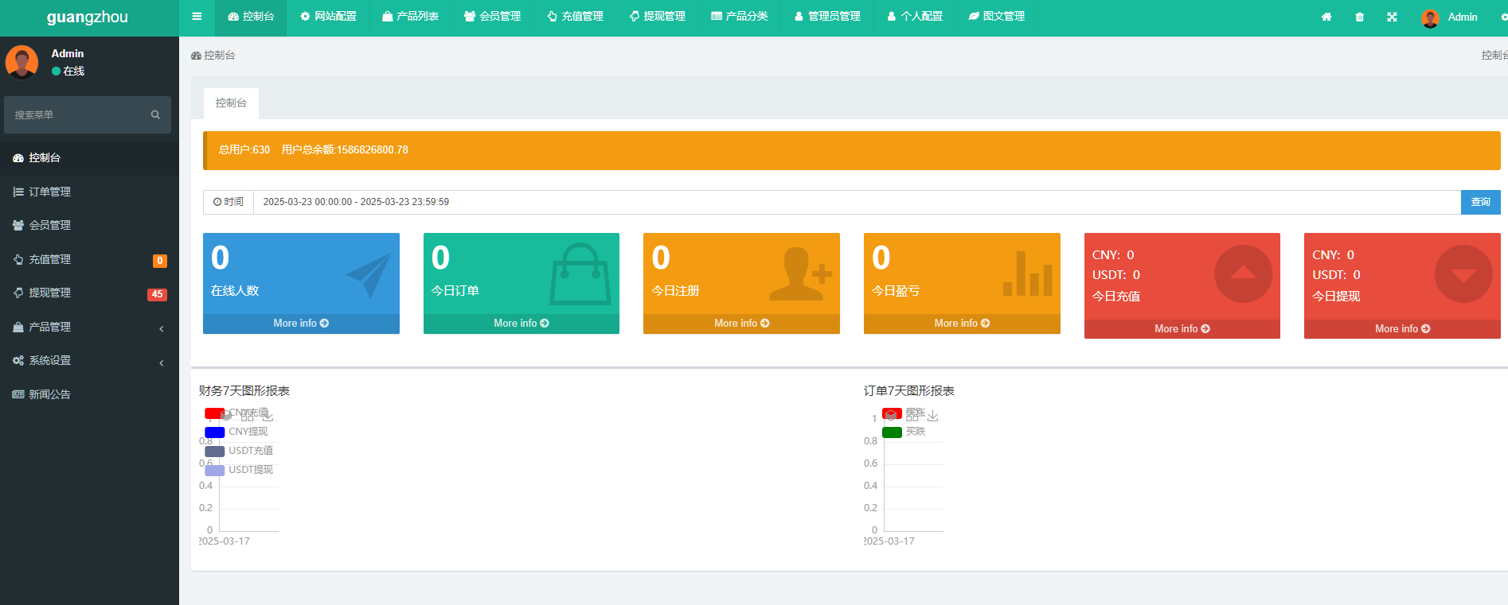Click More info under 今日订单
The height and width of the screenshot is (605, 1508).
coord(521,324)
